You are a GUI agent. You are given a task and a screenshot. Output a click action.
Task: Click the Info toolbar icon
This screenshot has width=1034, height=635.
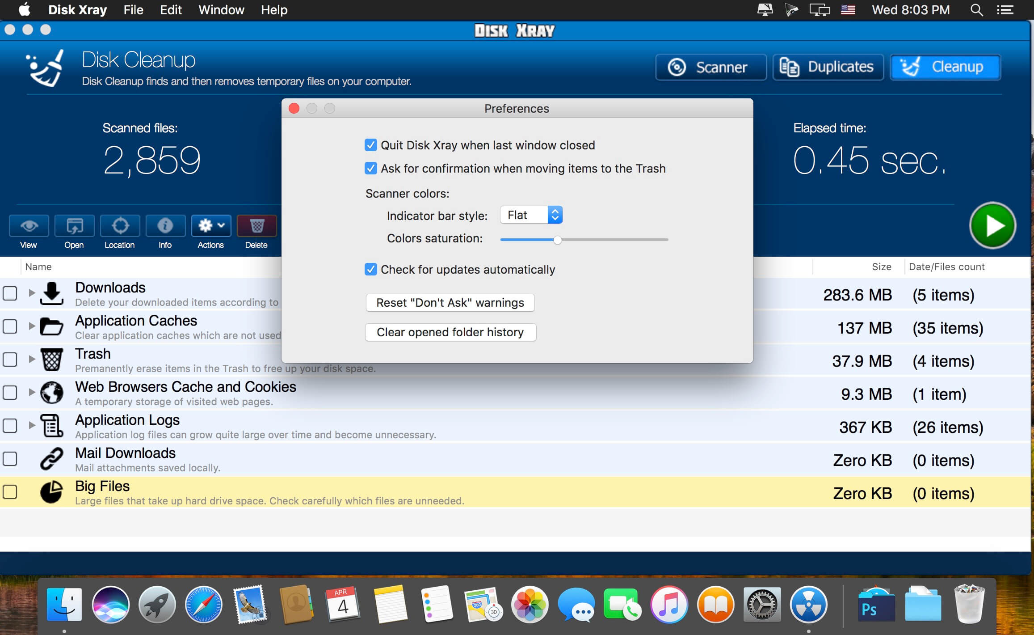point(165,226)
